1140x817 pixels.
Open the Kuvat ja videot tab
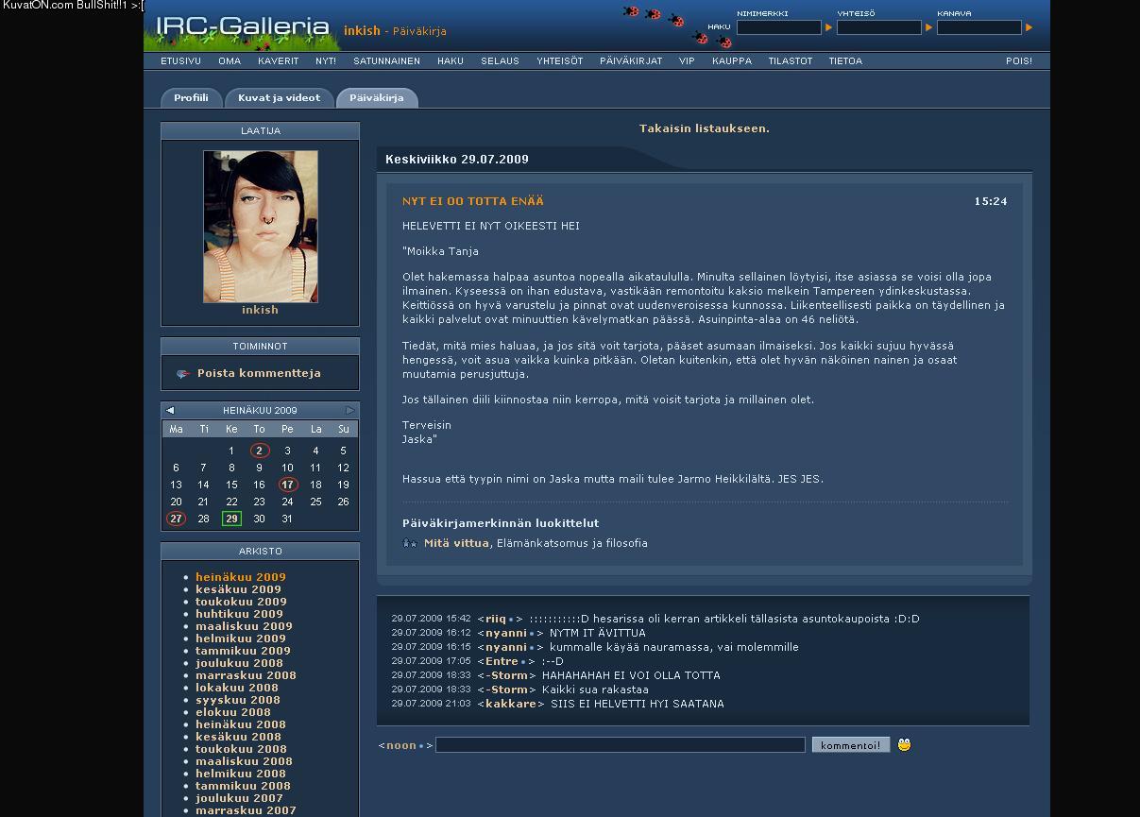point(279,98)
